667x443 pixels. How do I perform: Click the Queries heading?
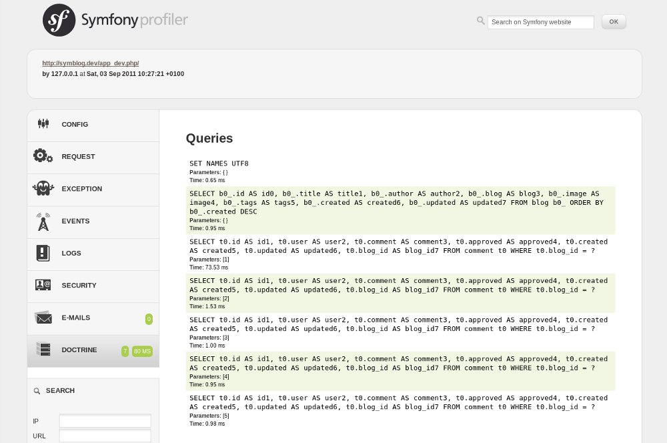pos(209,138)
